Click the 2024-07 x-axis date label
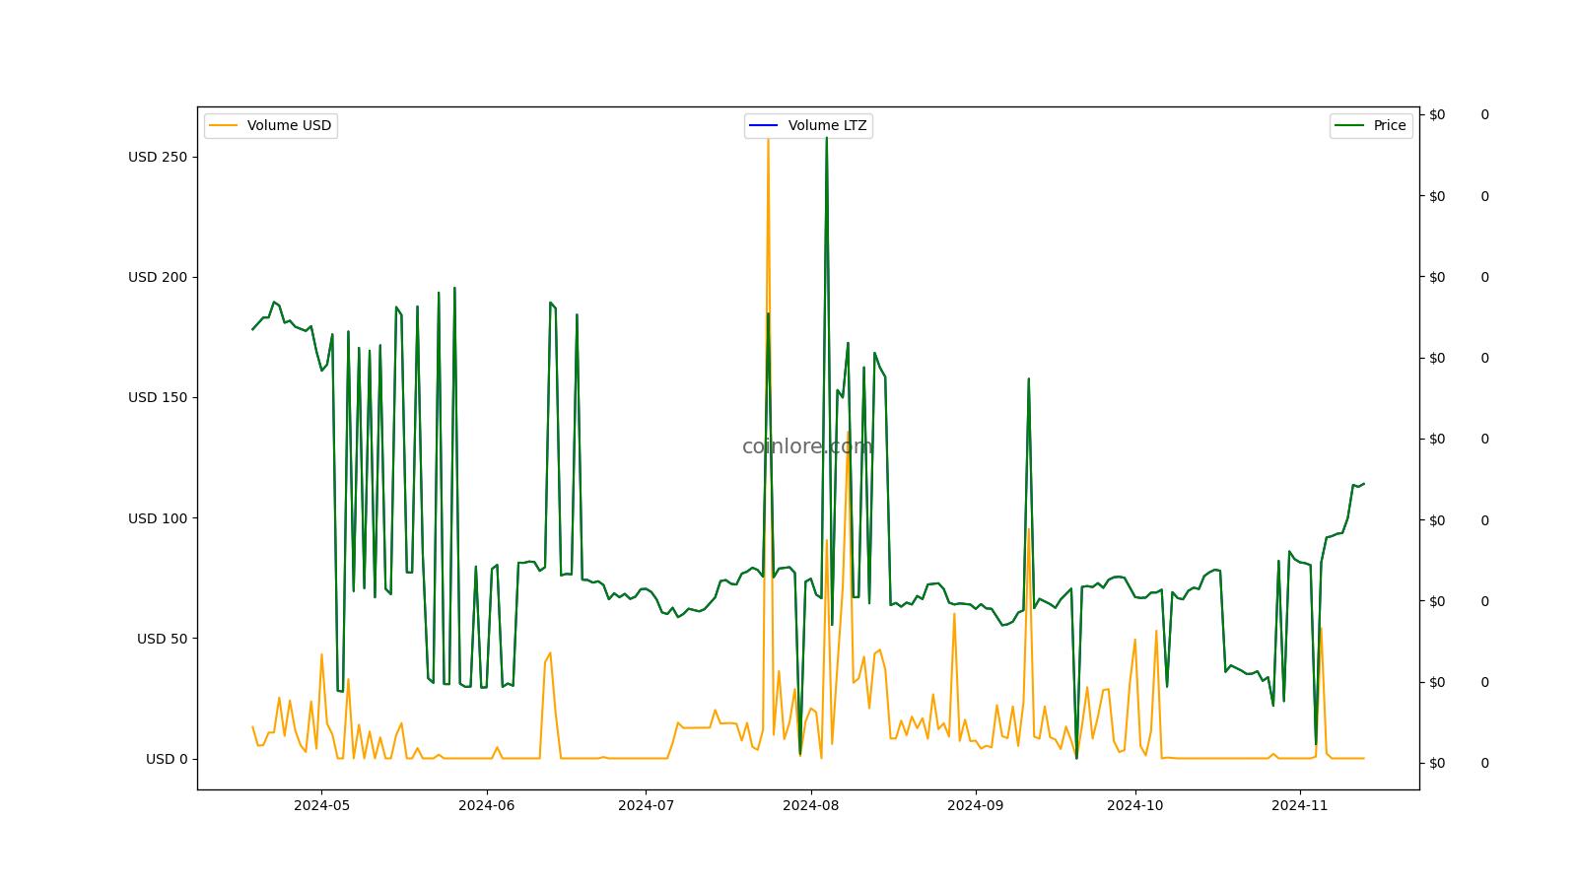 point(647,805)
